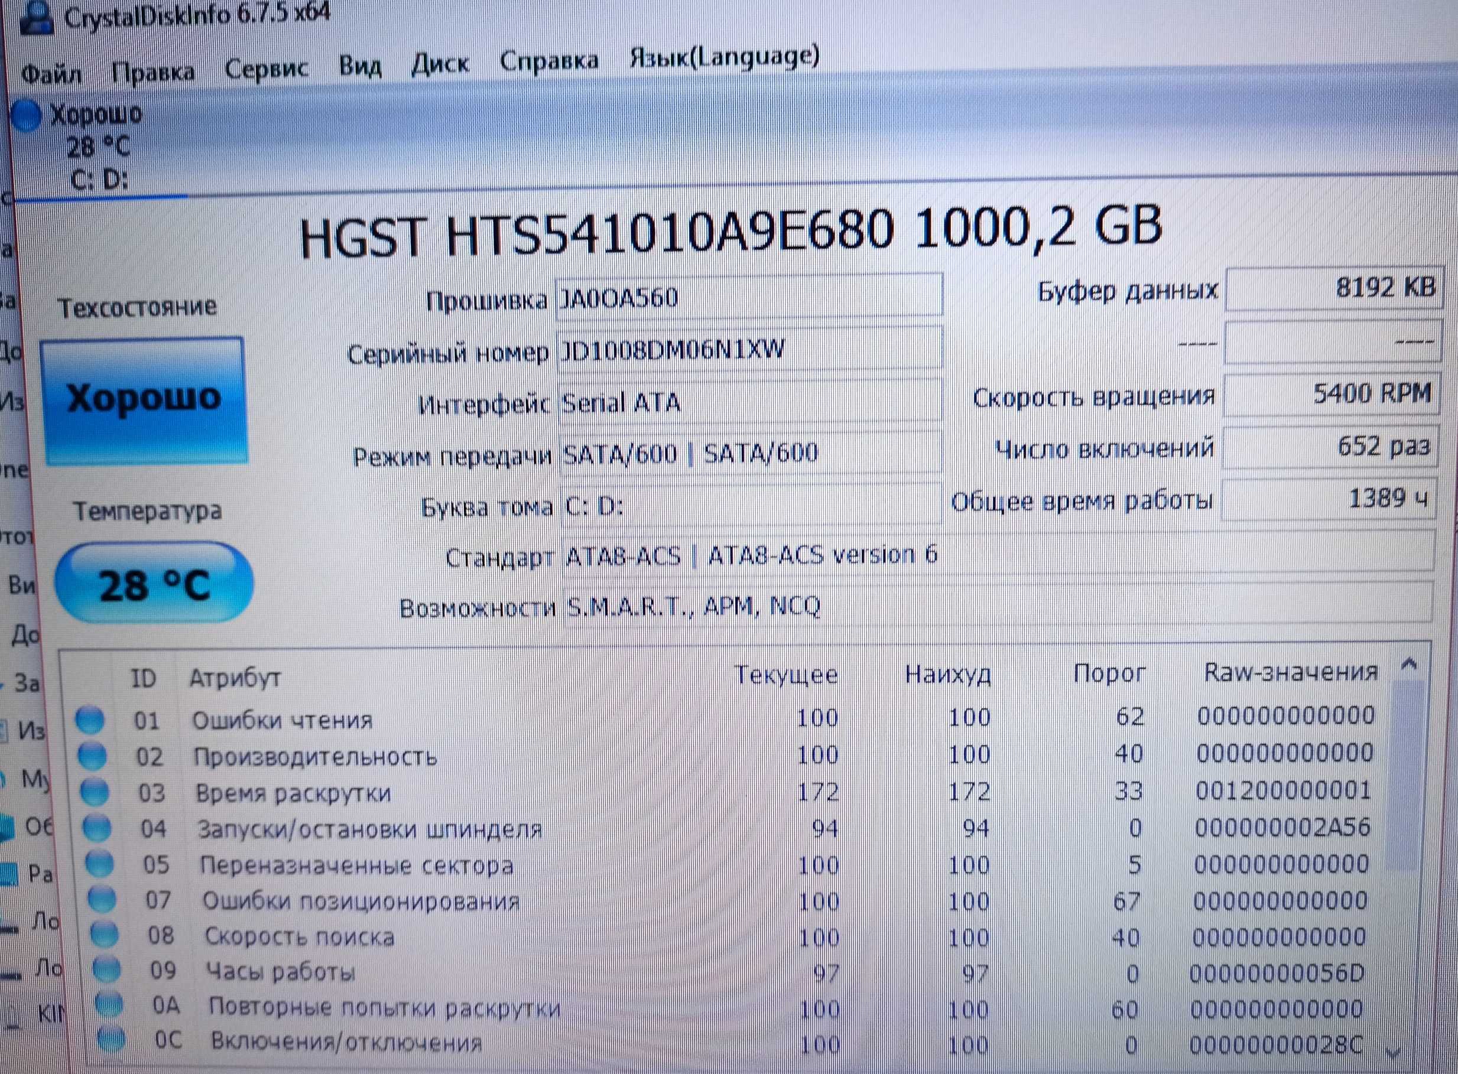Click raw value 00000002A56
Image resolution: width=1458 pixels, height=1074 pixels.
1282,827
